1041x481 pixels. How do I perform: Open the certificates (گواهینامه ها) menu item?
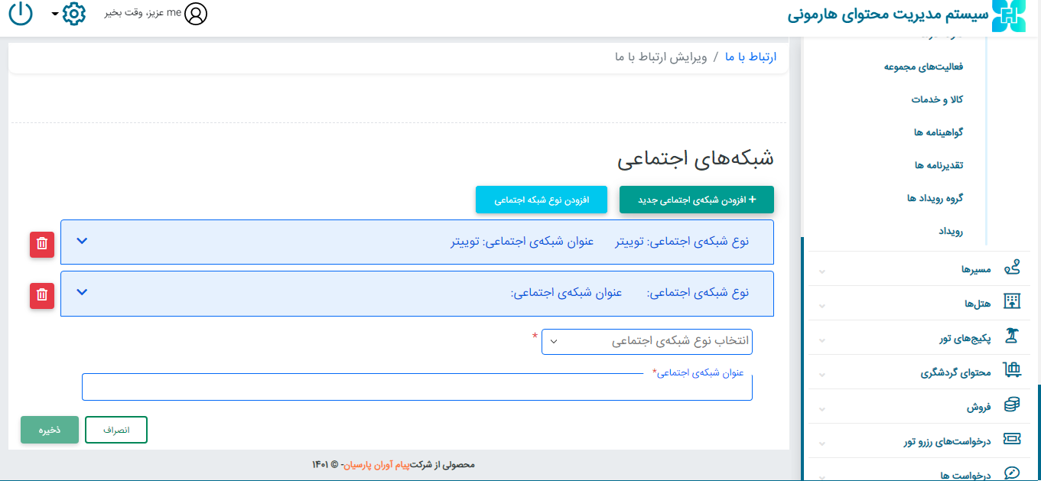pyautogui.click(x=938, y=132)
